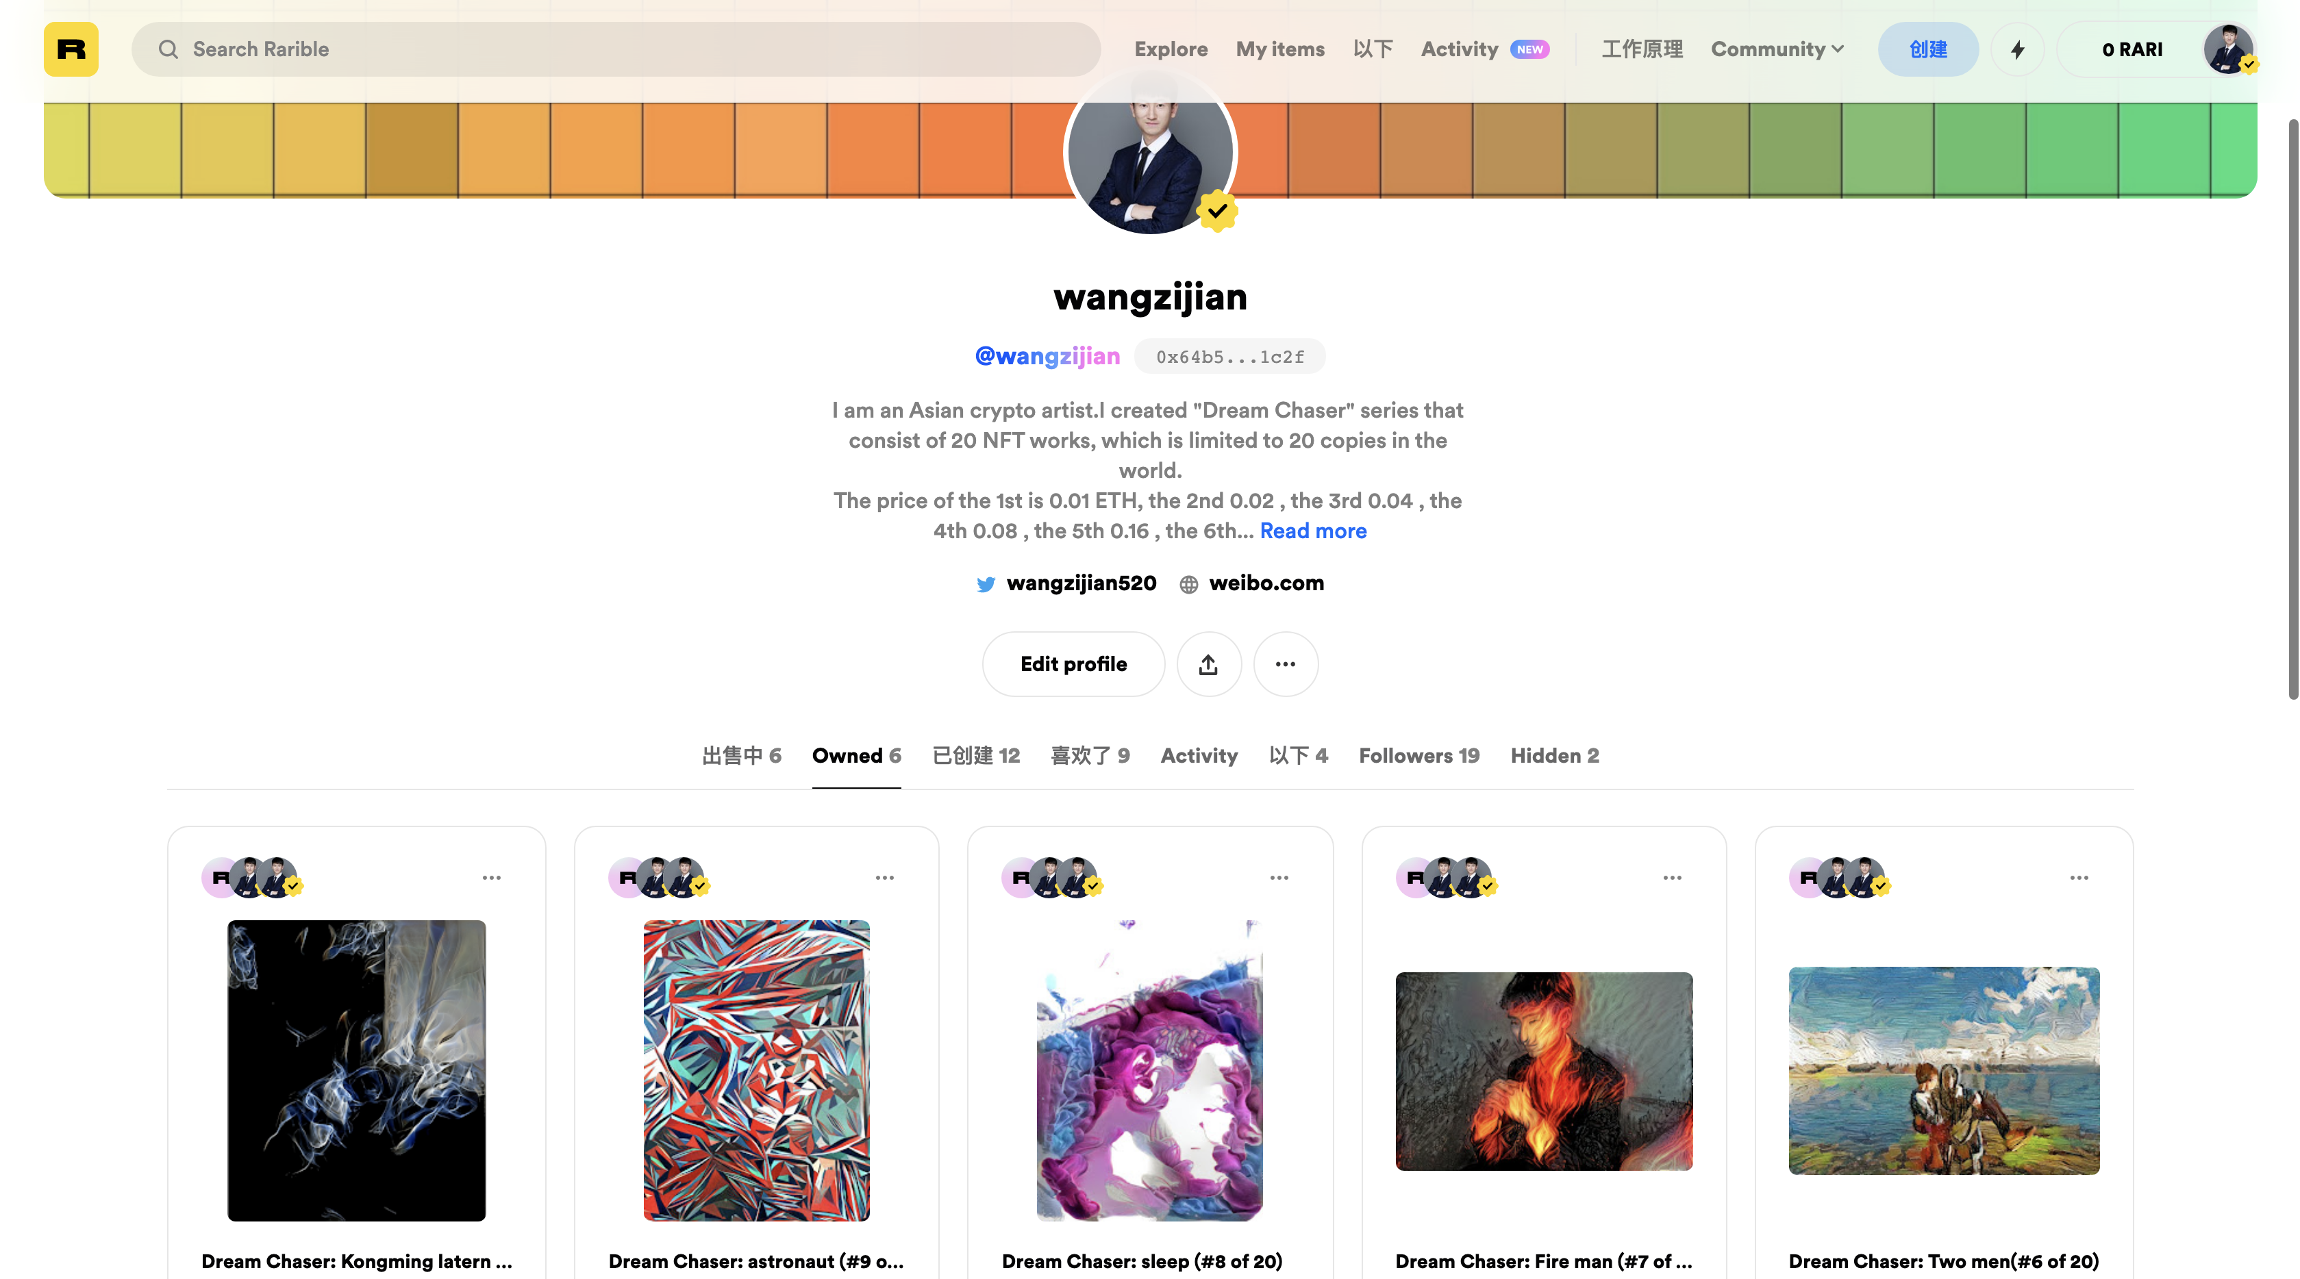
Task: Click the user avatar dropdown top right
Action: tap(2227, 49)
